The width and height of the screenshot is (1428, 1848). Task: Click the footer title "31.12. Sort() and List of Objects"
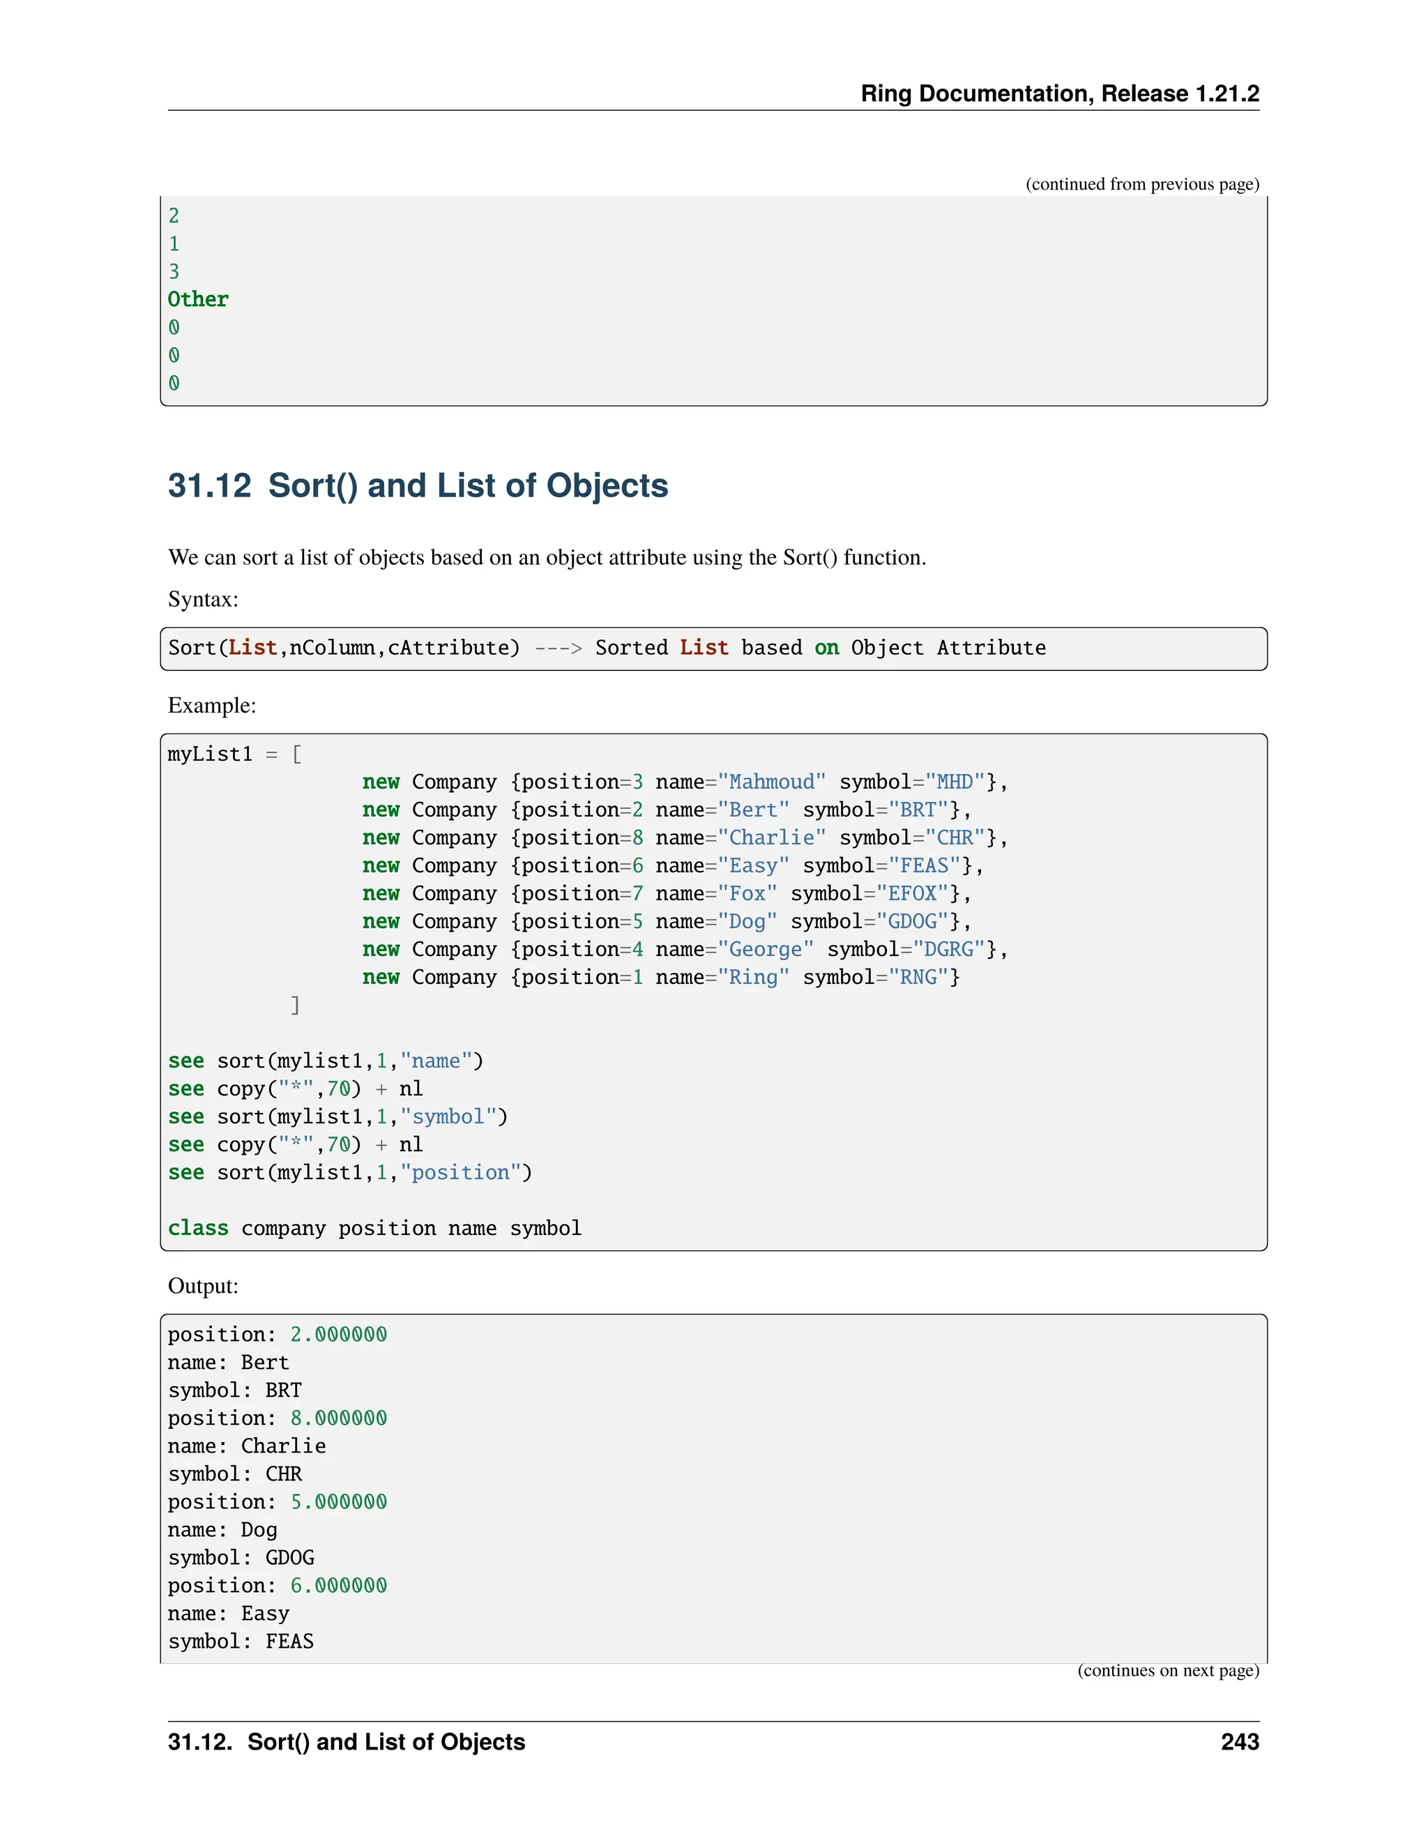click(346, 1741)
